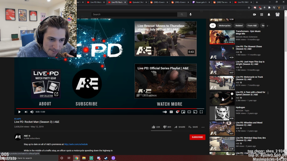Open Chrome extensions puzzle icon
Screen dimensions: 287x161
click(x=269, y=8)
